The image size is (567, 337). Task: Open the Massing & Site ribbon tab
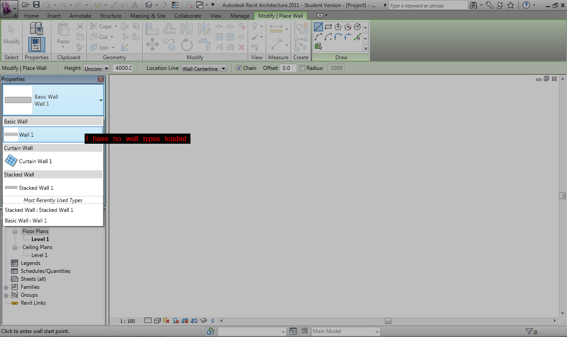point(148,15)
